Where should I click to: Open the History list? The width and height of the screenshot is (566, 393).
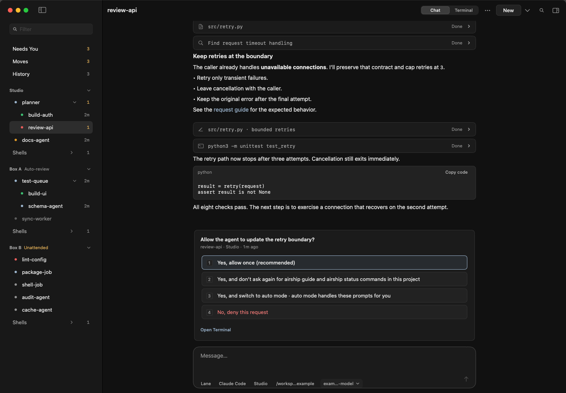[x=51, y=74]
